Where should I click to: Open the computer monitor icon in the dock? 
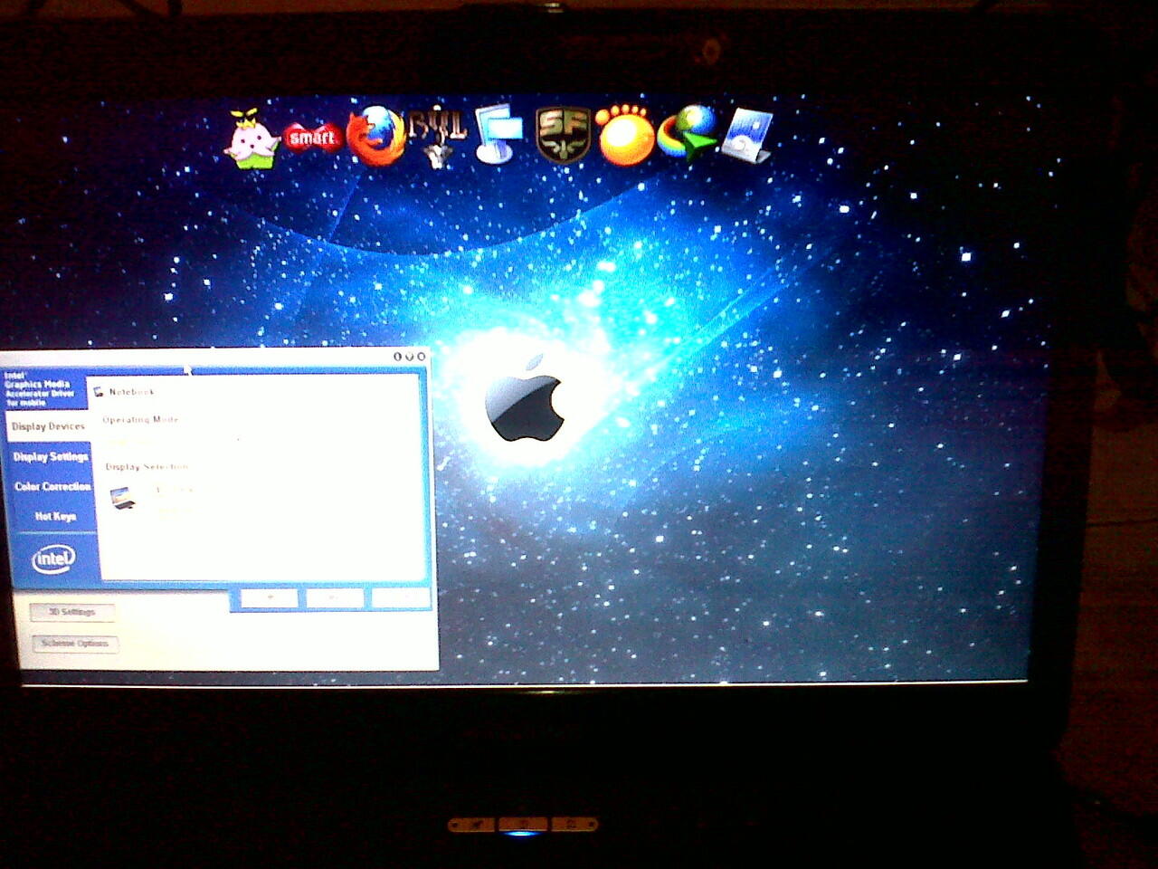pos(498,134)
